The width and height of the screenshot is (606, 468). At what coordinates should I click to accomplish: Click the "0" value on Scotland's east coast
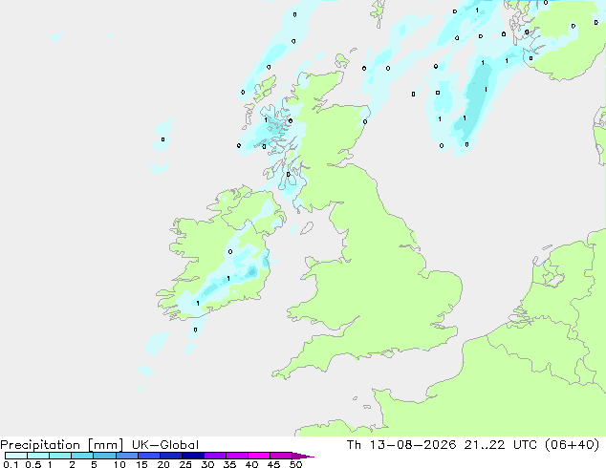pyautogui.click(x=365, y=122)
